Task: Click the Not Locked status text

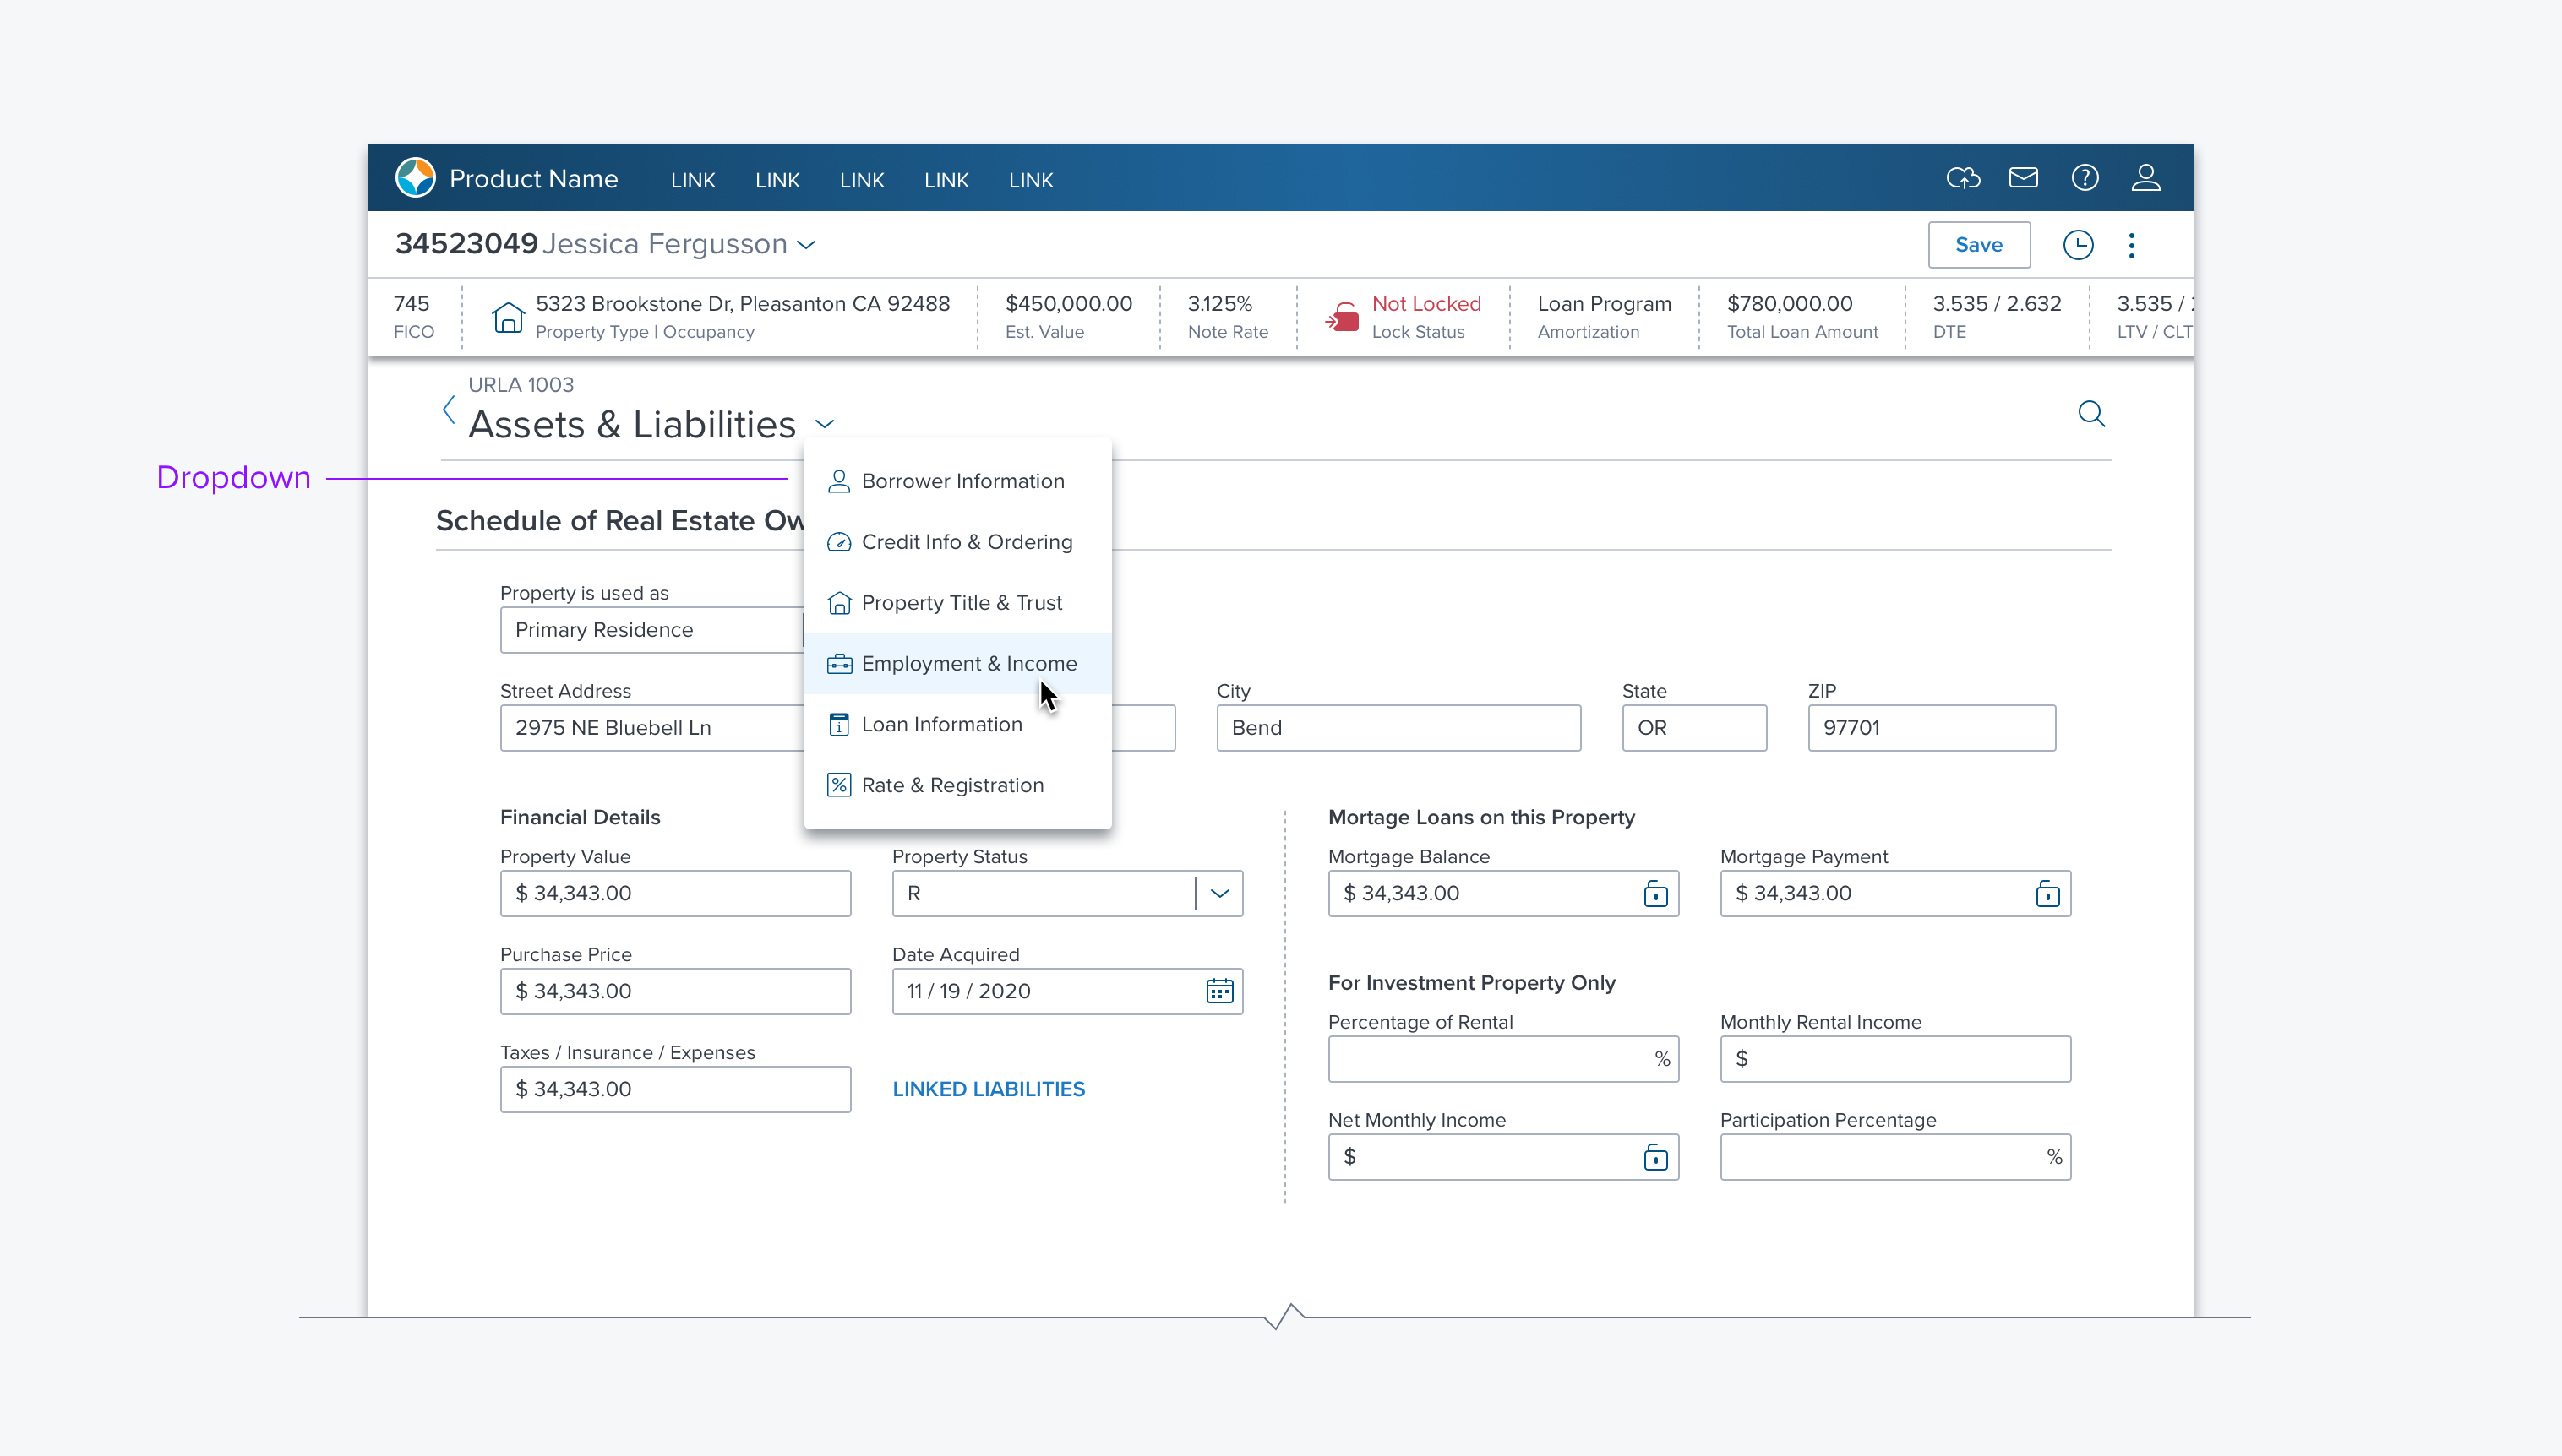Action: (1425, 304)
